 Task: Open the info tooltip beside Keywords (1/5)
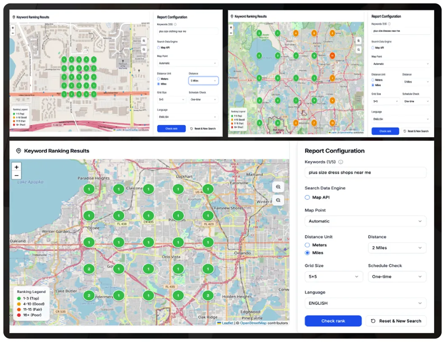pyautogui.click(x=341, y=162)
